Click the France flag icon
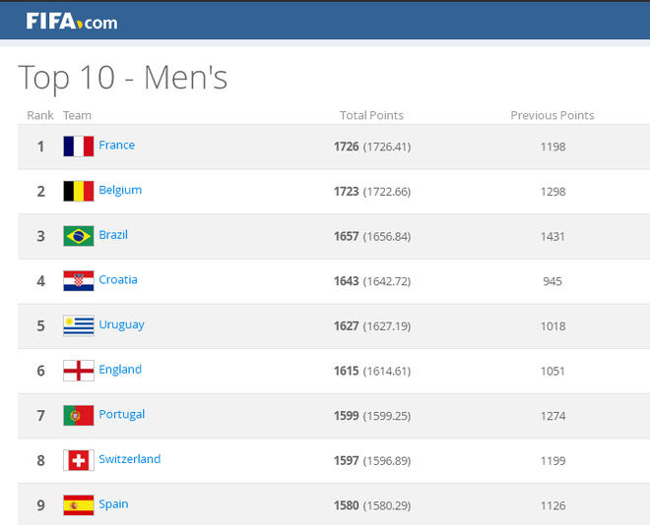 [79, 146]
